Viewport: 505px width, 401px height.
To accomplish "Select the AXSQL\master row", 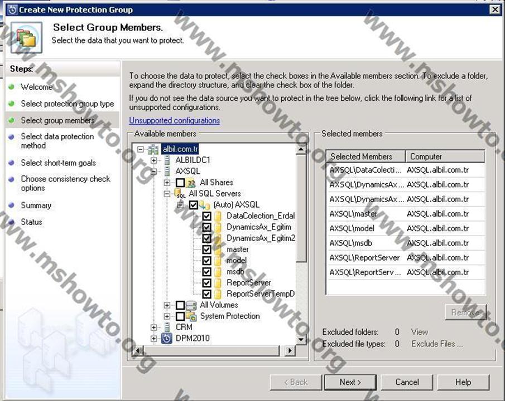I will click(x=406, y=214).
